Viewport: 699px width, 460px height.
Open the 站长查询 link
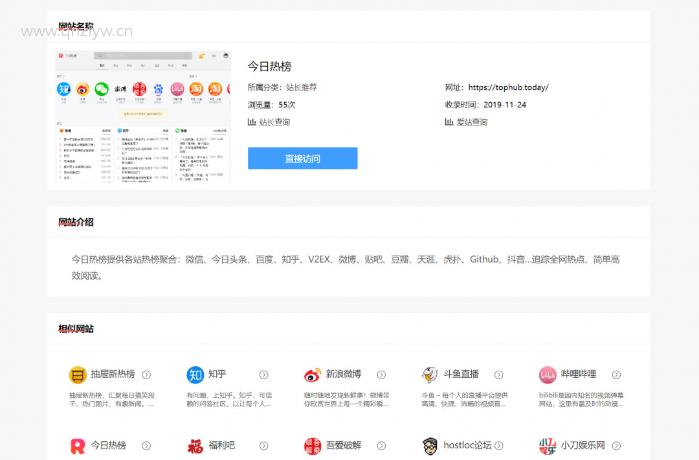pyautogui.click(x=274, y=122)
